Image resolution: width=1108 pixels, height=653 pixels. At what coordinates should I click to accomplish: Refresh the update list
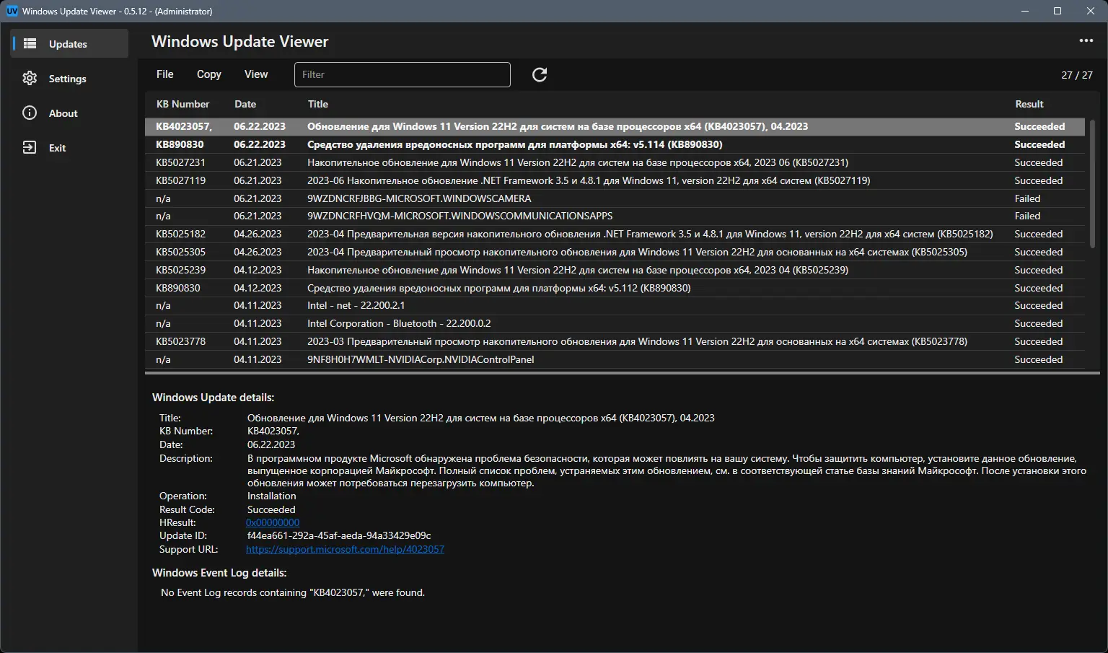point(540,74)
